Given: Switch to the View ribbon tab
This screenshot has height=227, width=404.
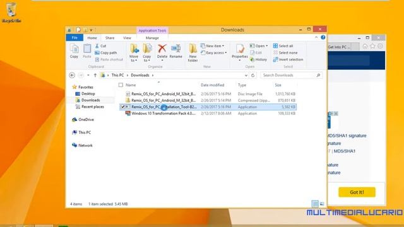Looking at the screenshot, I should pos(127,38).
